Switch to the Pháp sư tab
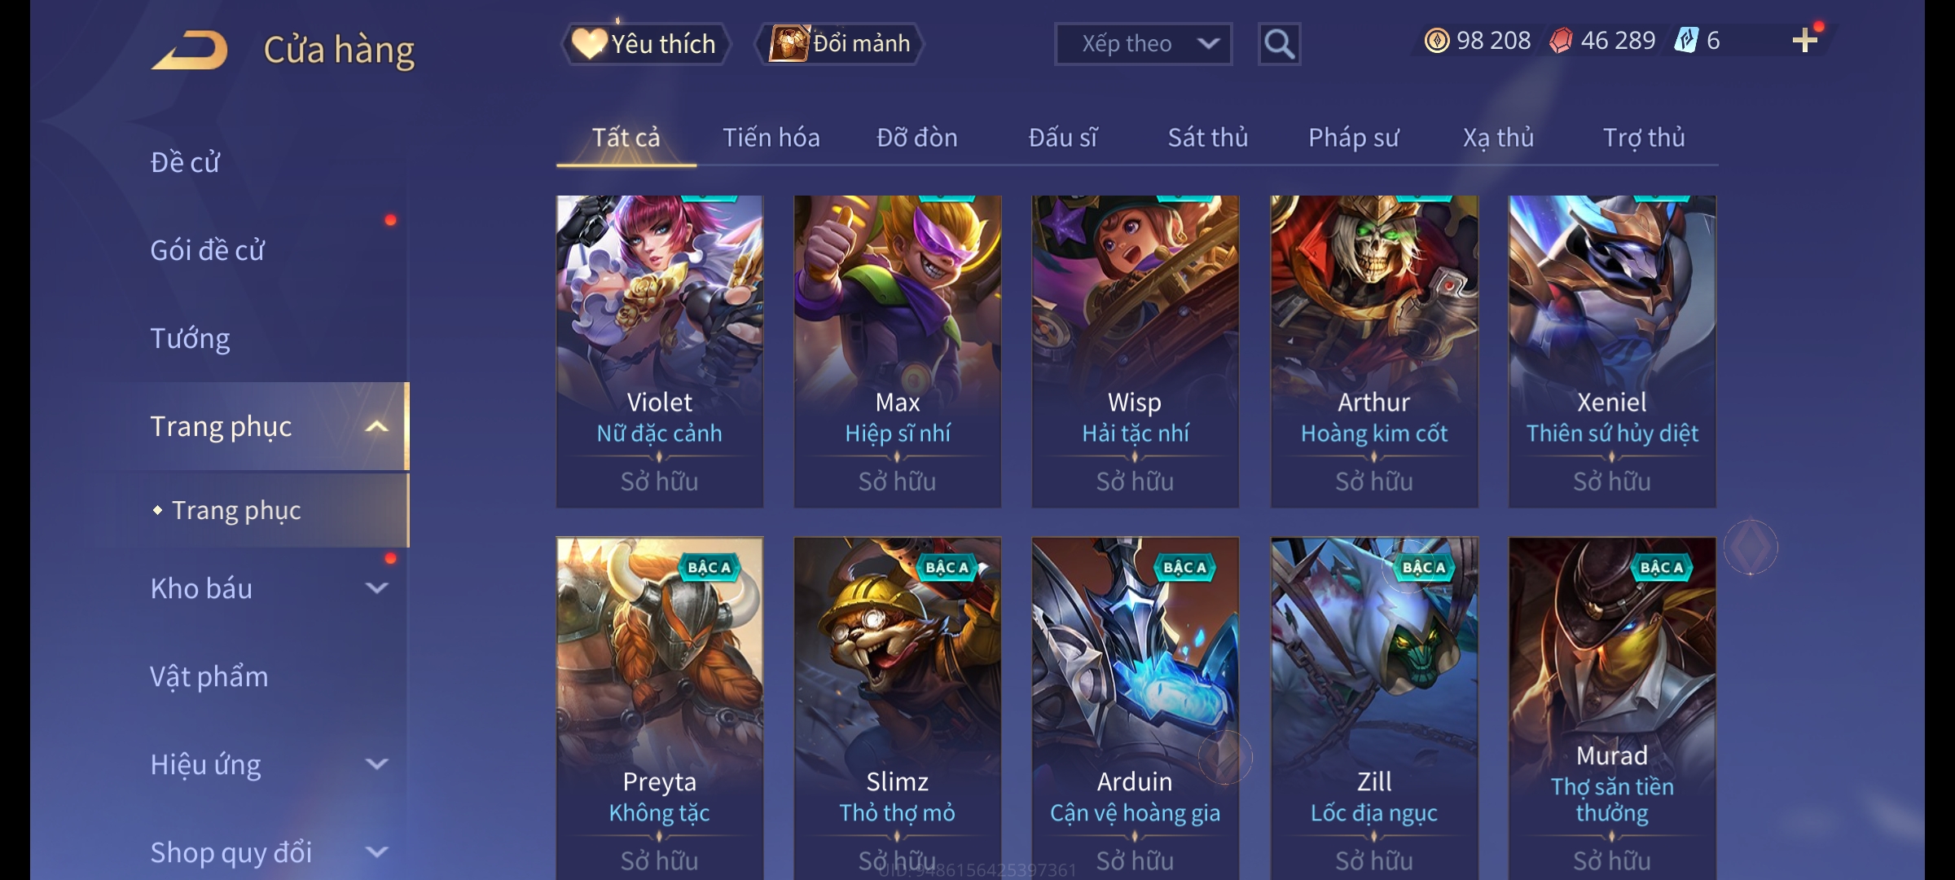 coord(1353,138)
